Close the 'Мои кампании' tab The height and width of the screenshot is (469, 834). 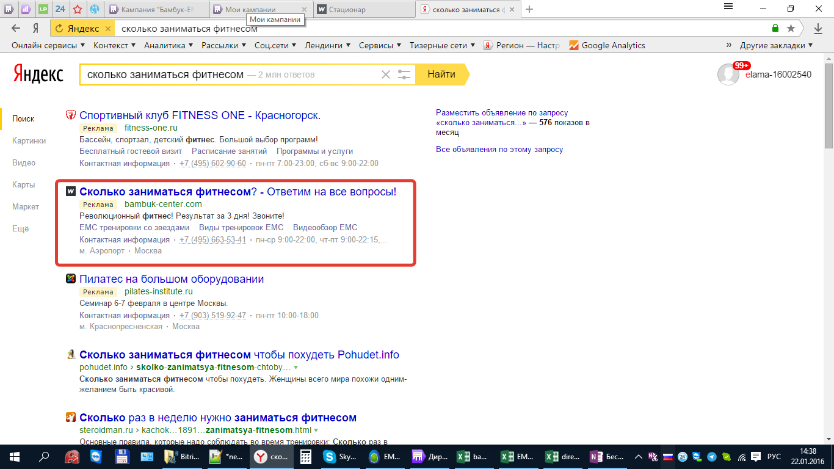tap(304, 10)
